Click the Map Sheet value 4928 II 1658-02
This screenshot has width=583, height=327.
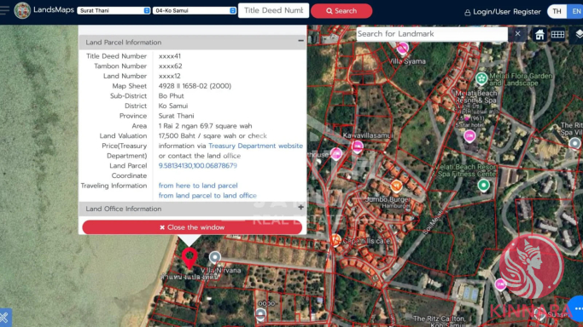195,86
